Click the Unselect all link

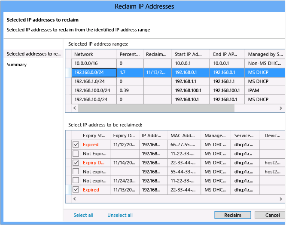tap(120, 215)
